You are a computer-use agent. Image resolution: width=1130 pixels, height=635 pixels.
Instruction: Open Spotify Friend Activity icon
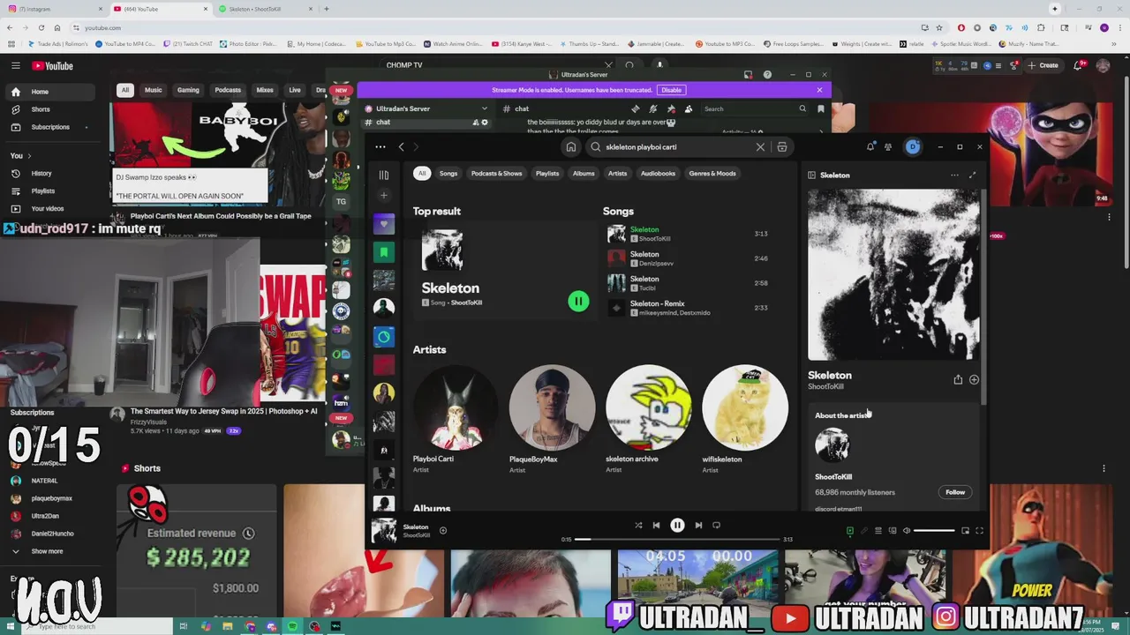pos(888,146)
